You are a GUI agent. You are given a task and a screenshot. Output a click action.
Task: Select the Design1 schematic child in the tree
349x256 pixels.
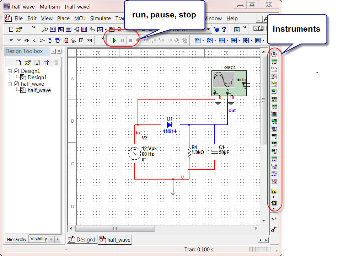click(37, 78)
